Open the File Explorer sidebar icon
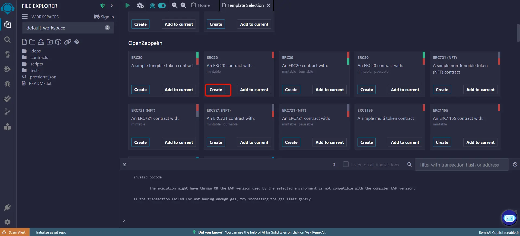 pos(8,25)
